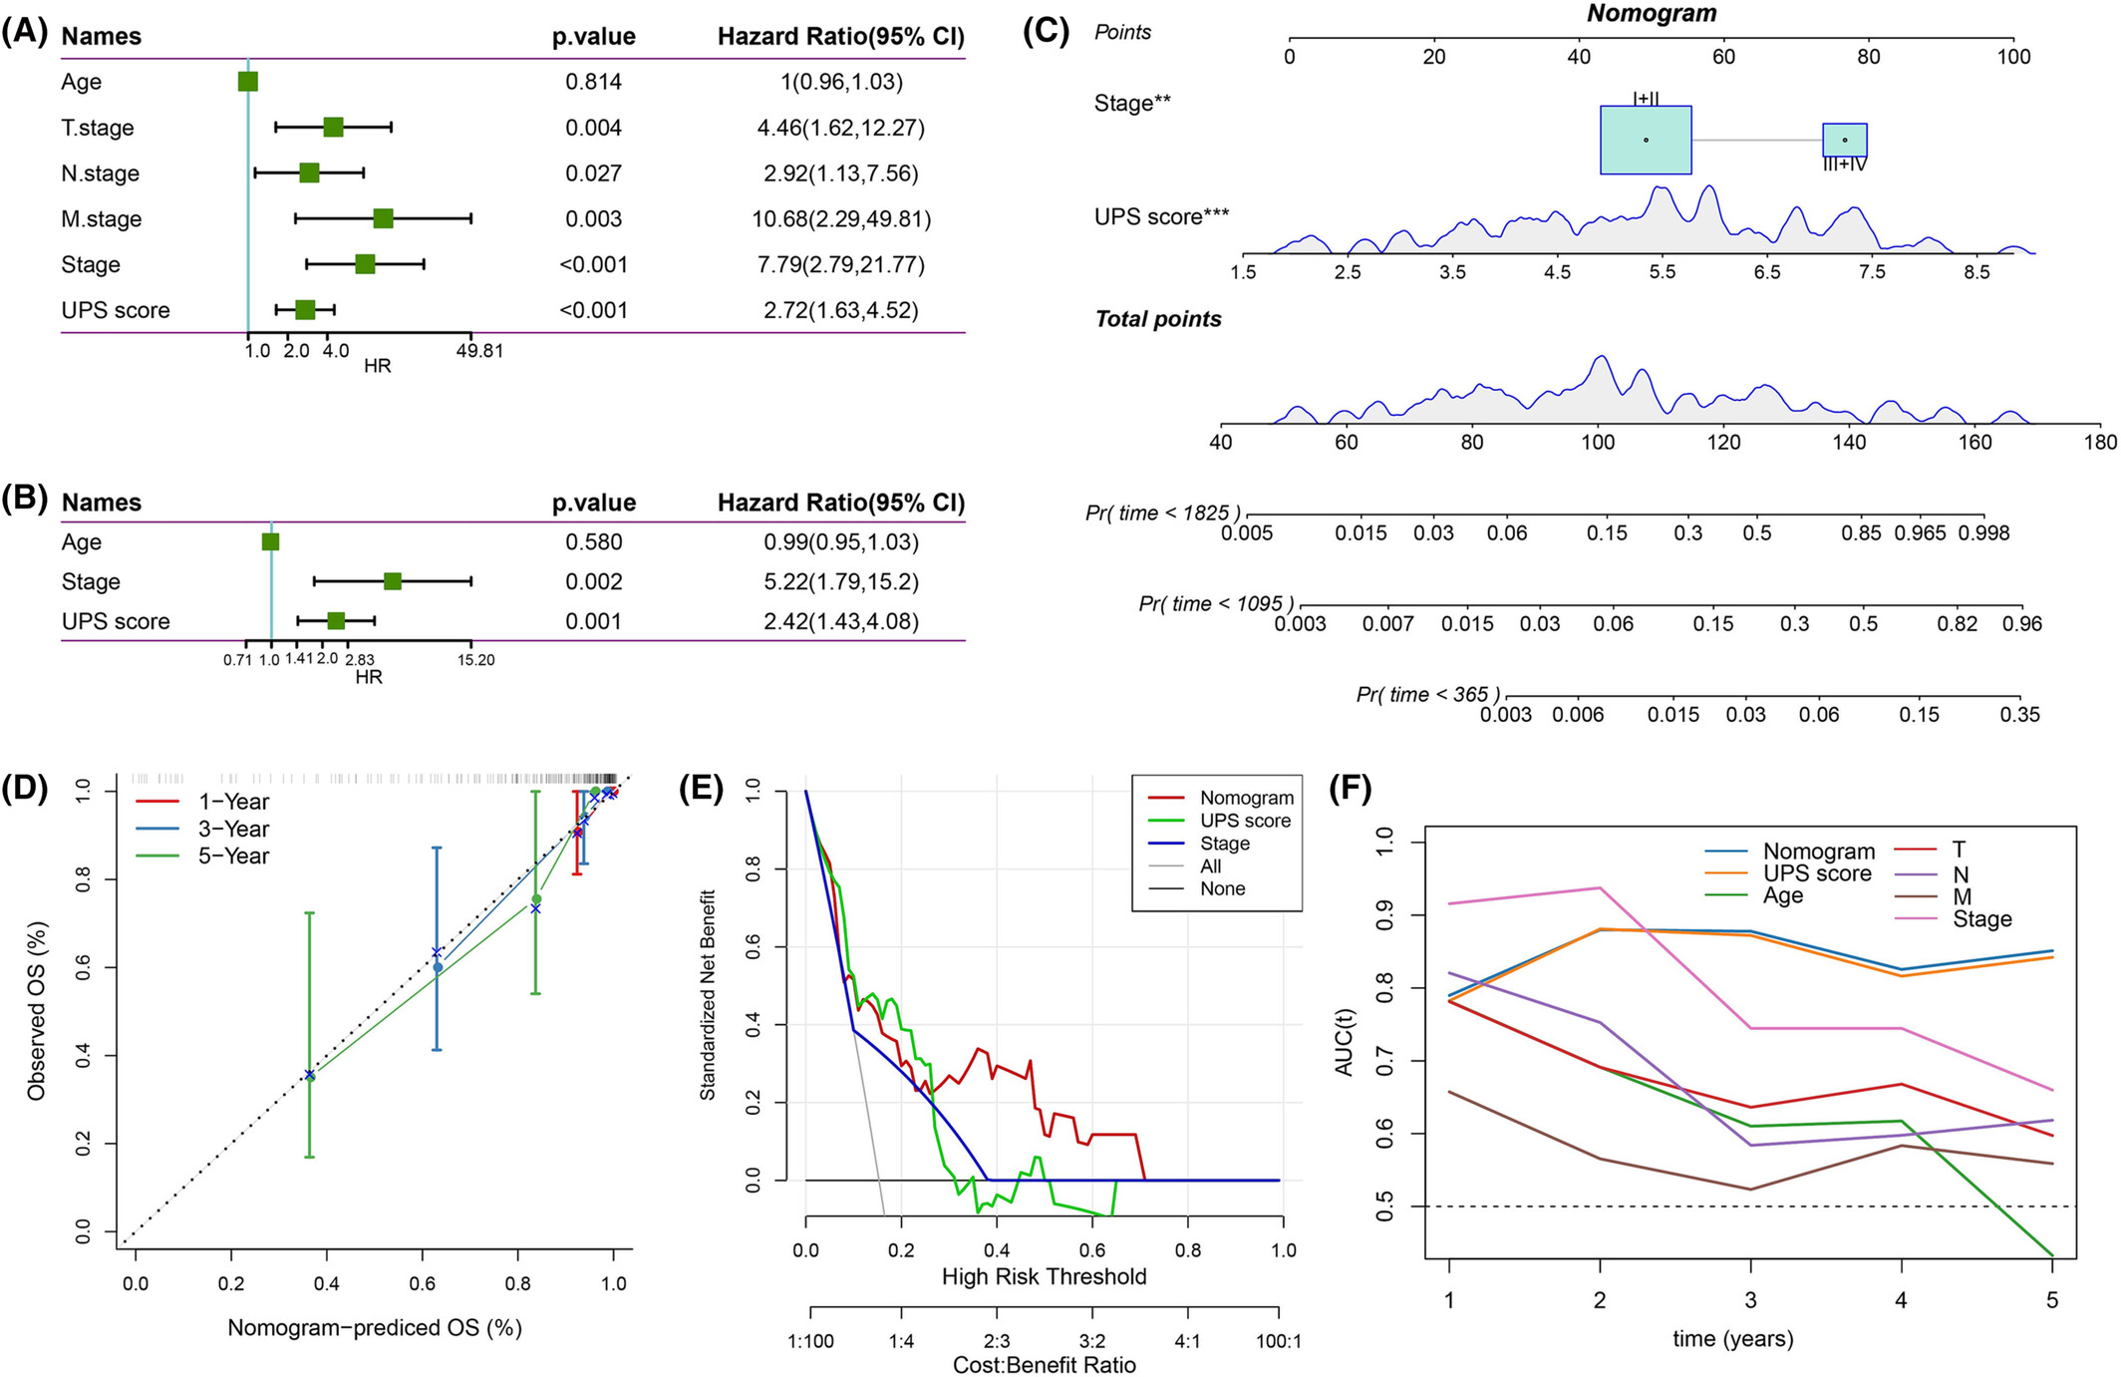This screenshot has width=2121, height=1377.
Task: Click the time (years) axis title
Action: pos(1733,1339)
